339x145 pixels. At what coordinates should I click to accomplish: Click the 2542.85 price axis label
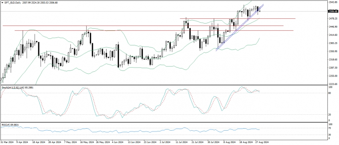pos(333,2)
